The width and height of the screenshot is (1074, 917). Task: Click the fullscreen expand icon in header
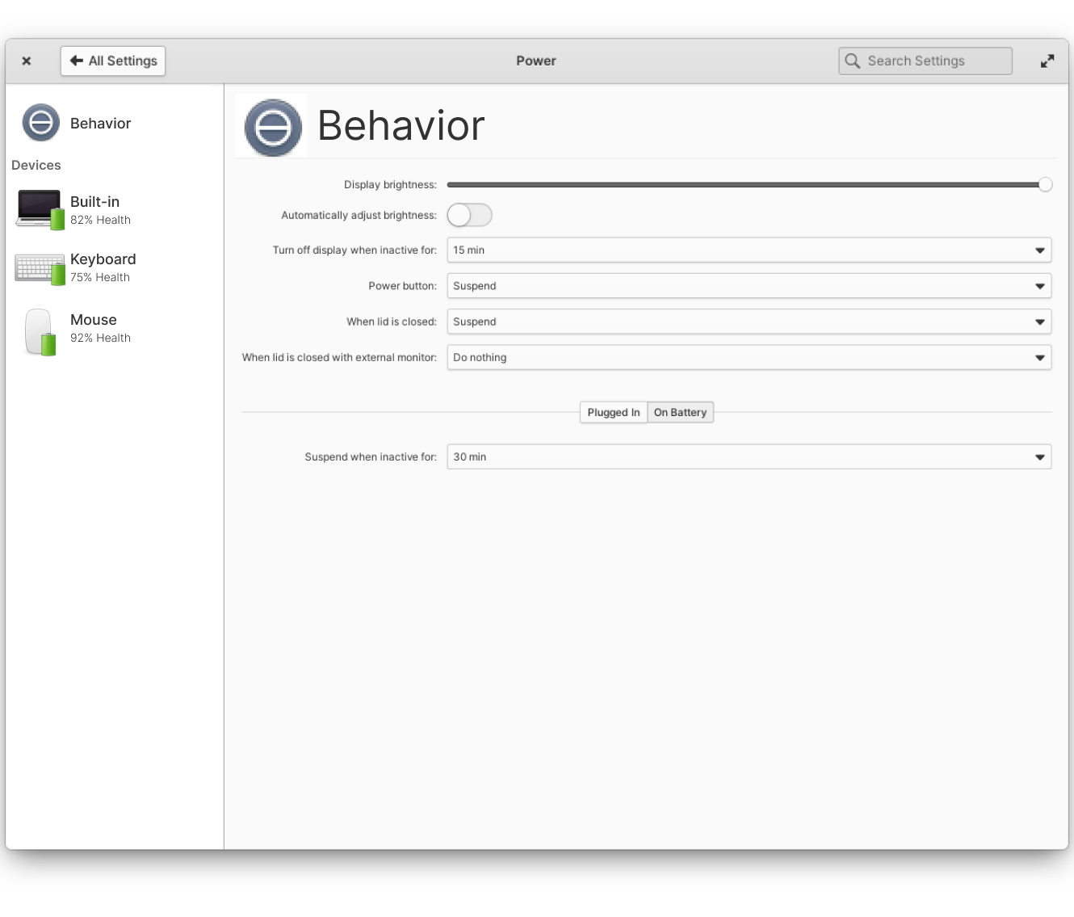point(1047,61)
